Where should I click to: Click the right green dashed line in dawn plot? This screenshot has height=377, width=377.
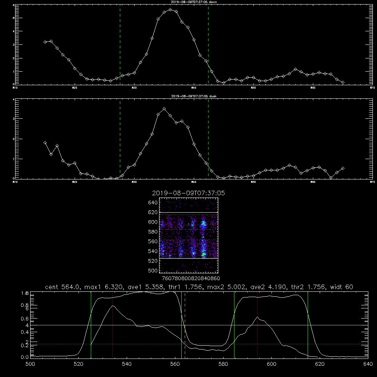pyautogui.click(x=208, y=45)
